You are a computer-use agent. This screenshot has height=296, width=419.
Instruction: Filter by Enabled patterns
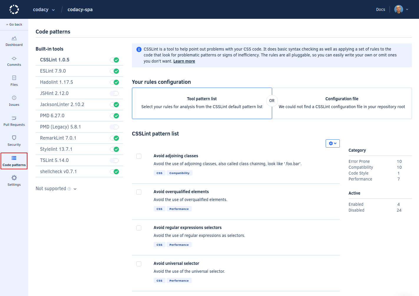[356, 204]
